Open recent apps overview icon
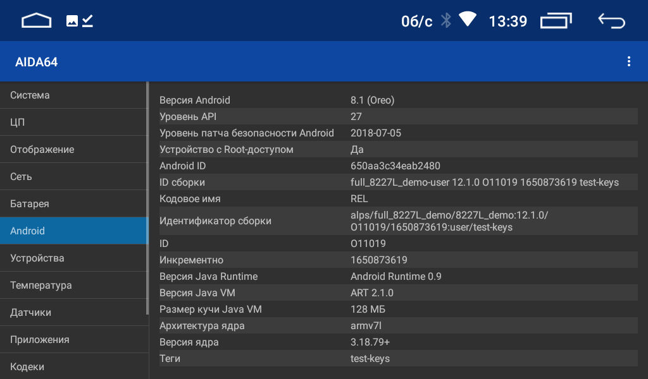The height and width of the screenshot is (379, 648). 556,21
